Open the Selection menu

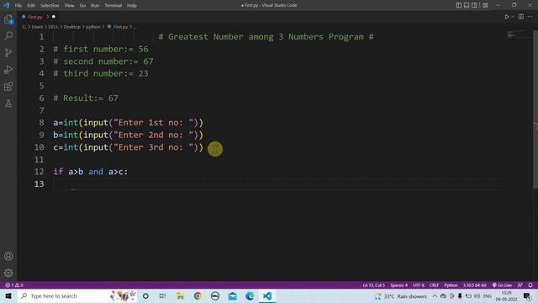coord(50,5)
